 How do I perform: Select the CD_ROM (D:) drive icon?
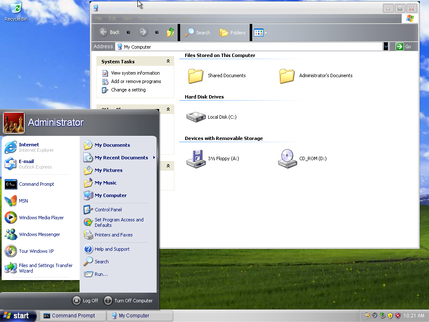(287, 159)
